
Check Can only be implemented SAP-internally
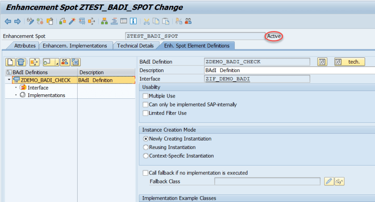(x=146, y=105)
